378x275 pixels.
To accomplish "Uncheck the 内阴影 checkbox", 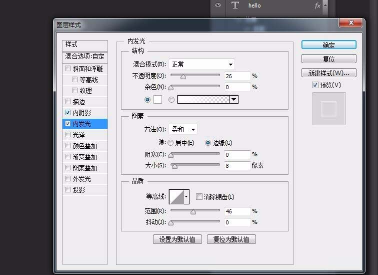I will [67, 113].
